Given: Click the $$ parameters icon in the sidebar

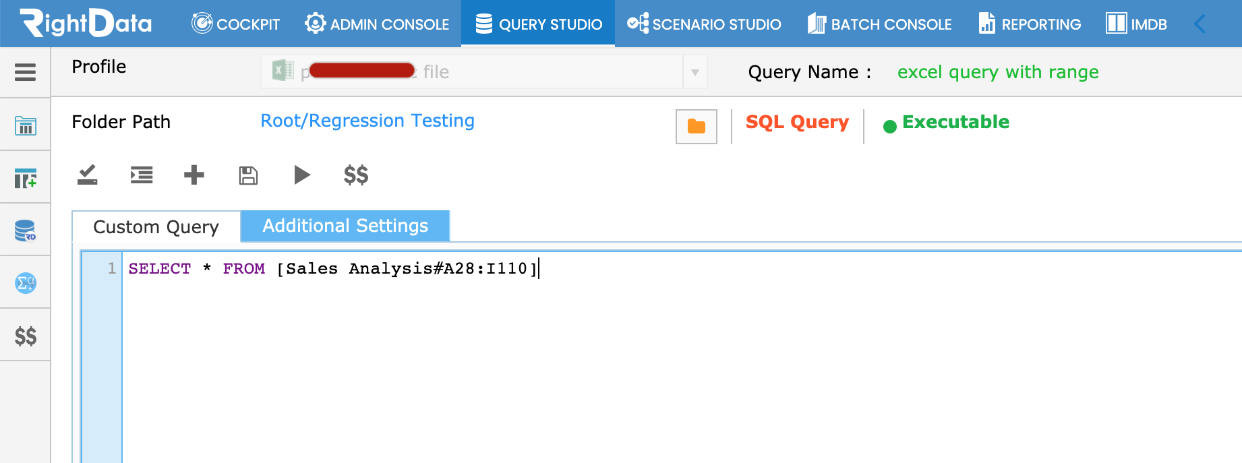Looking at the screenshot, I should pos(26,336).
